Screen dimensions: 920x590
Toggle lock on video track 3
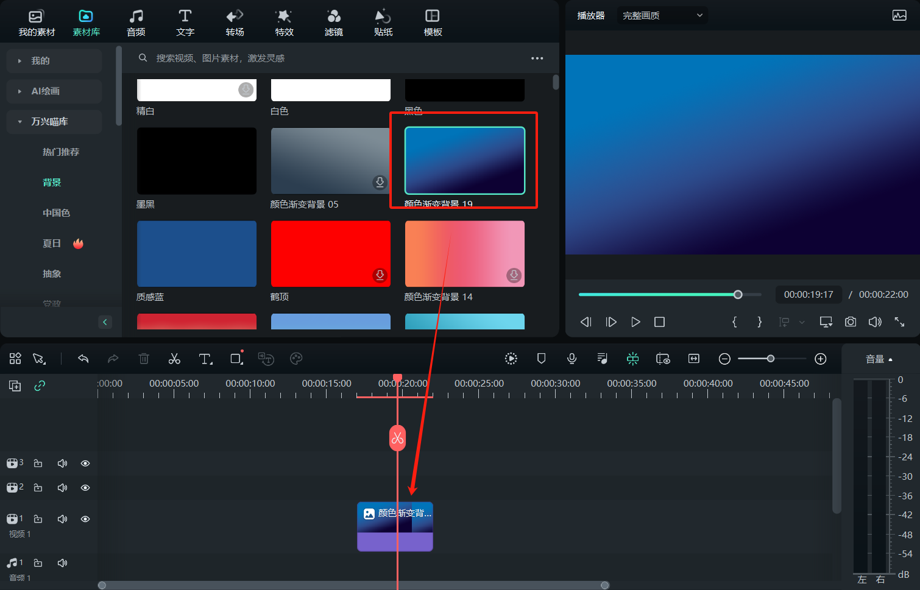click(38, 463)
